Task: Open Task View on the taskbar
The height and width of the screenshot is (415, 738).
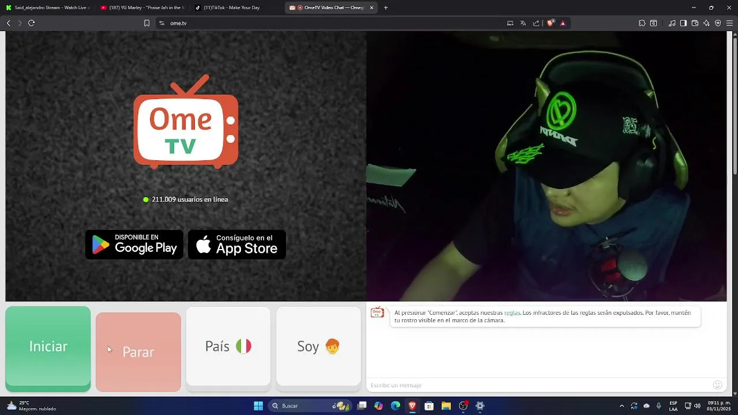Action: pyautogui.click(x=362, y=406)
